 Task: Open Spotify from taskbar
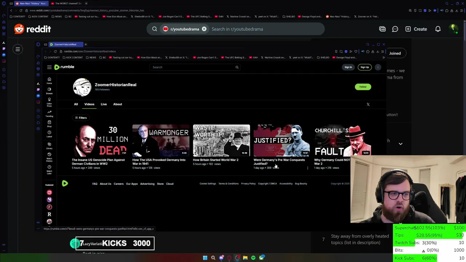click(x=253, y=258)
